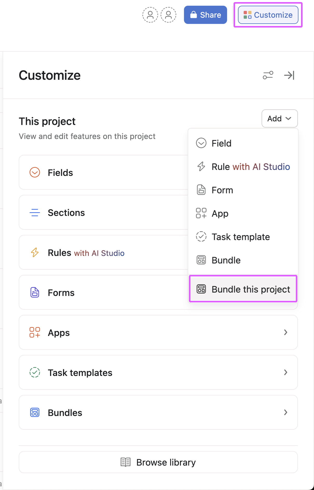This screenshot has height=490, width=314.
Task: Select the lightning bolt Rules icon
Action: [35, 252]
